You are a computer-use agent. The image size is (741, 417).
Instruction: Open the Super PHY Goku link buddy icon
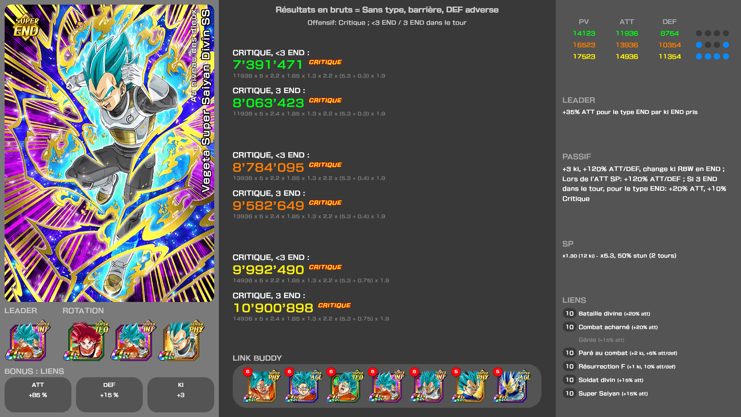(x=262, y=386)
